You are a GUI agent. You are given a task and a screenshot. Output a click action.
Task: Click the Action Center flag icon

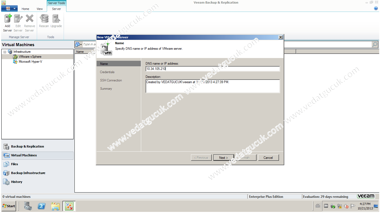click(353, 206)
